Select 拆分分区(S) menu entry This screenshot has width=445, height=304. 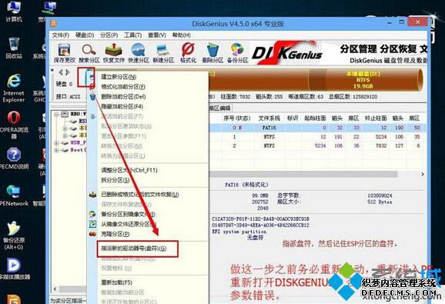tap(115, 180)
